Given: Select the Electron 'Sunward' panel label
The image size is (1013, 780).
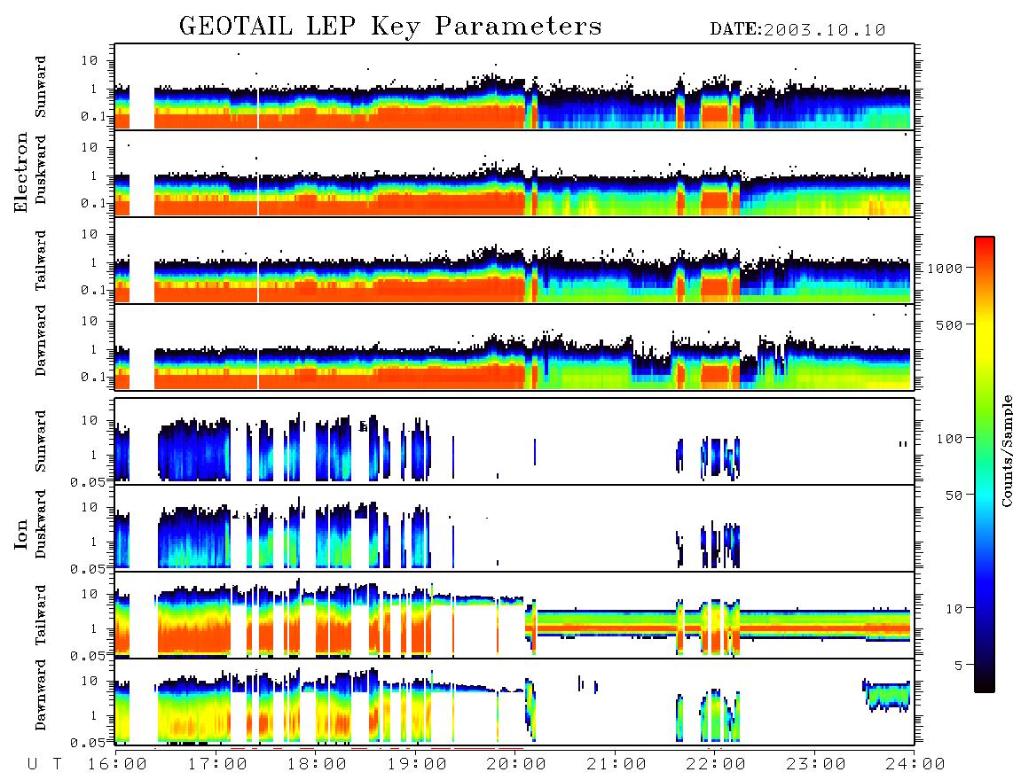Looking at the screenshot, I should (x=41, y=87).
